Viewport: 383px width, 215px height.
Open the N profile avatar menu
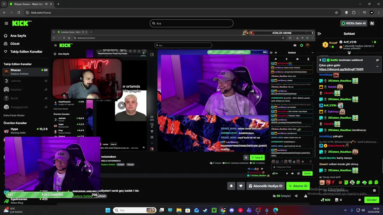coord(372,23)
